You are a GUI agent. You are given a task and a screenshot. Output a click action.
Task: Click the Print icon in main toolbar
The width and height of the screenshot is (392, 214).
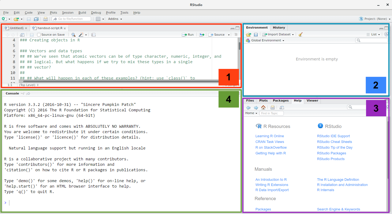45,19
